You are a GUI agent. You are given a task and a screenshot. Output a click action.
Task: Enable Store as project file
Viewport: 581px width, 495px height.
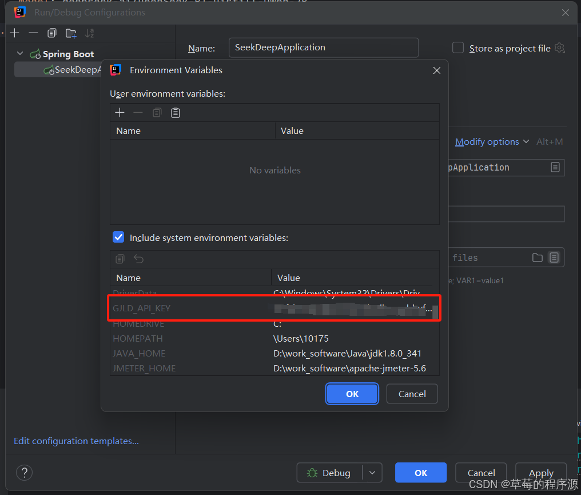(458, 48)
